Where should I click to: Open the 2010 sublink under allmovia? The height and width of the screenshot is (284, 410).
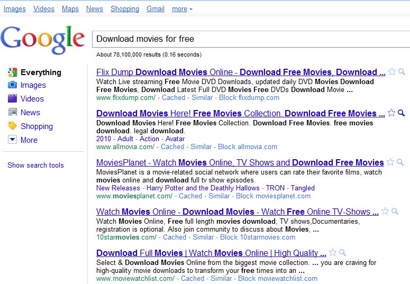coord(104,139)
